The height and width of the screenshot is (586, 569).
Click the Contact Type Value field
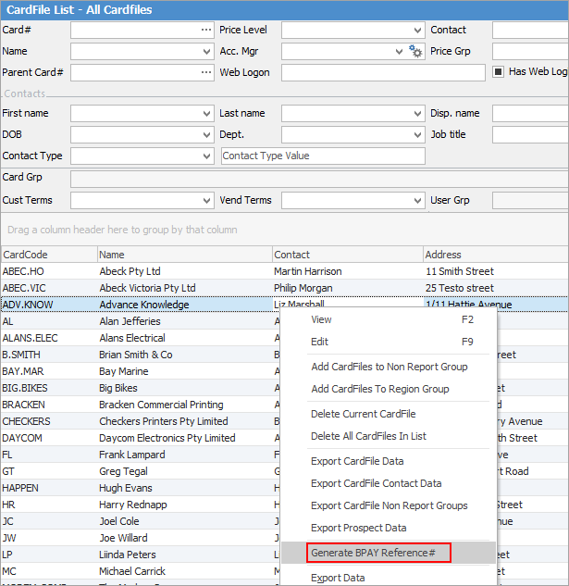point(323,156)
